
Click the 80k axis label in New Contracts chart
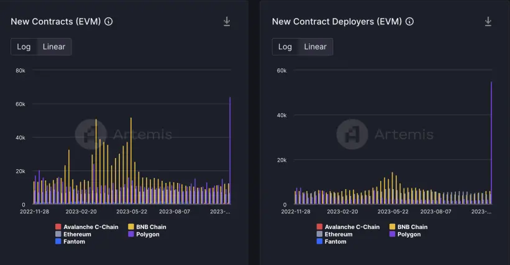pyautogui.click(x=20, y=71)
